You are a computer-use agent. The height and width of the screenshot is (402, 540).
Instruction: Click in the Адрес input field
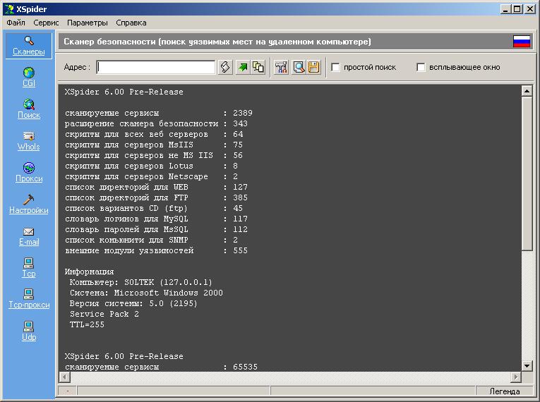pos(156,67)
